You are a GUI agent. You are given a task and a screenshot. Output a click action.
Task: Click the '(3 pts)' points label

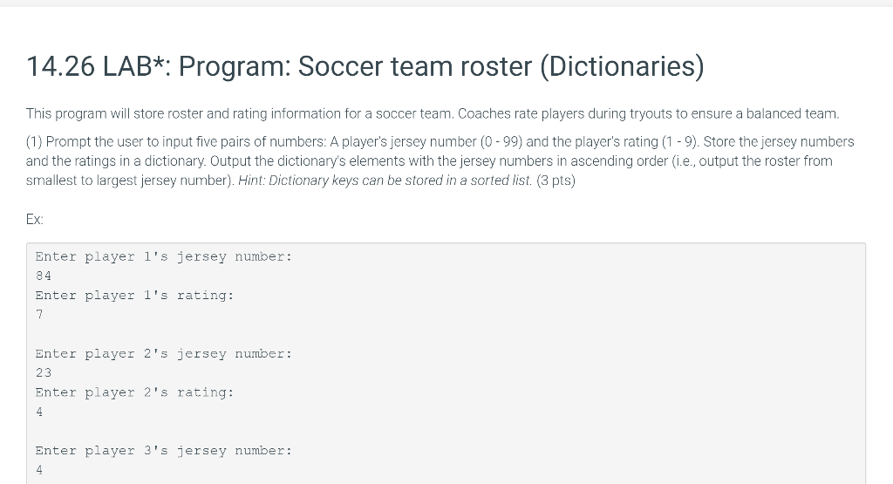[556, 181]
